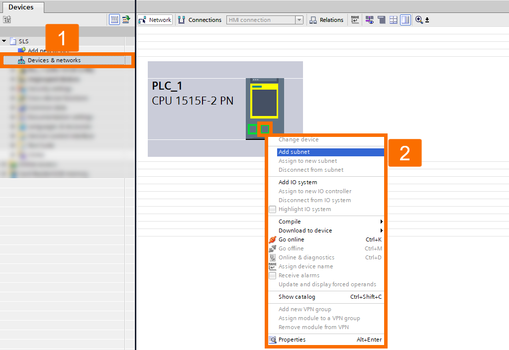The image size is (509, 350).
Task: Choose Assign module to a VPN group
Action: (x=326, y=318)
